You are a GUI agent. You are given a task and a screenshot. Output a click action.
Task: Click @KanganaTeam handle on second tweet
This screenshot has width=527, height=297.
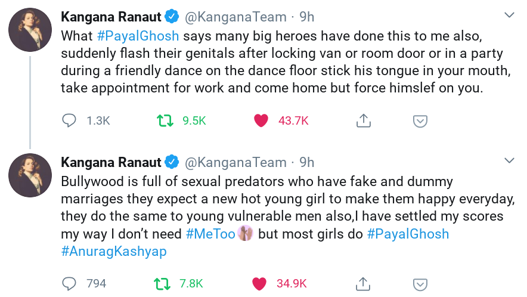pyautogui.click(x=236, y=162)
